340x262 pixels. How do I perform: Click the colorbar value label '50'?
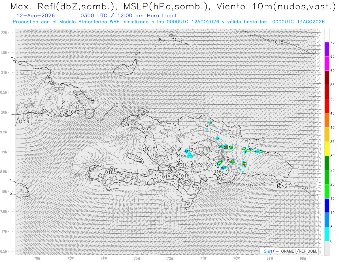(x=332, y=99)
